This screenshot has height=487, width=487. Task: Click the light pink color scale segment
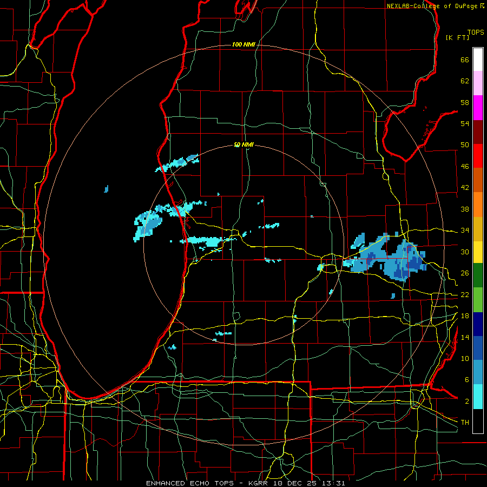click(x=478, y=83)
